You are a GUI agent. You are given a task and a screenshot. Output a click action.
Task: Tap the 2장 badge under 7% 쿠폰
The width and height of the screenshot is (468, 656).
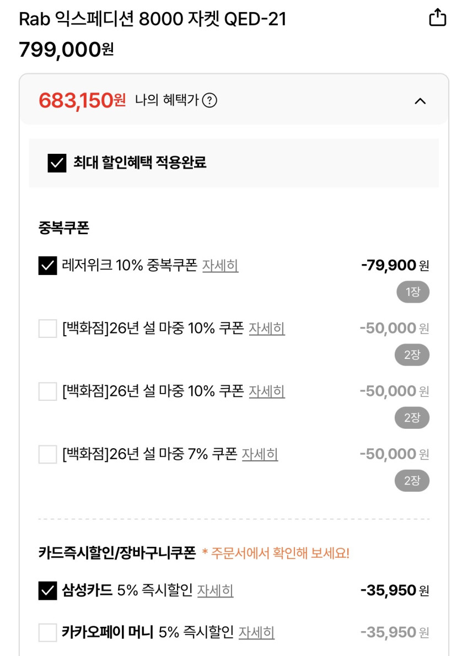coord(412,481)
